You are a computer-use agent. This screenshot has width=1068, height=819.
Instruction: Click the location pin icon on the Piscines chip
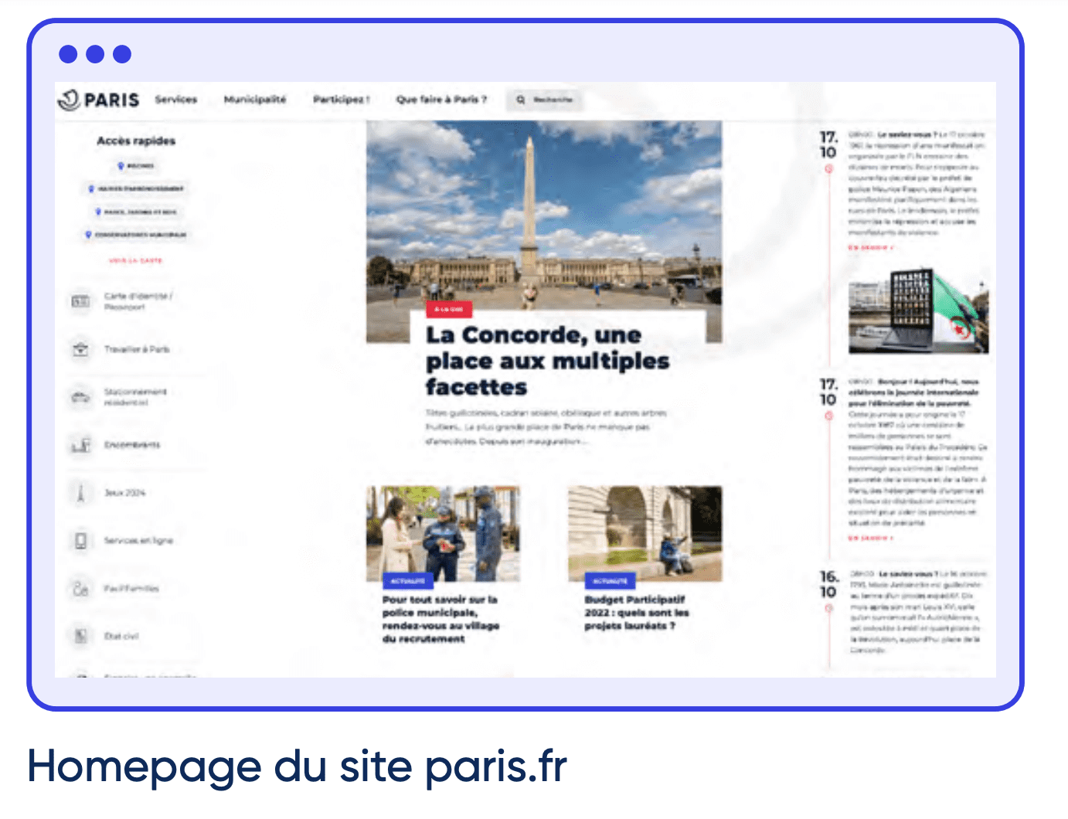point(121,166)
